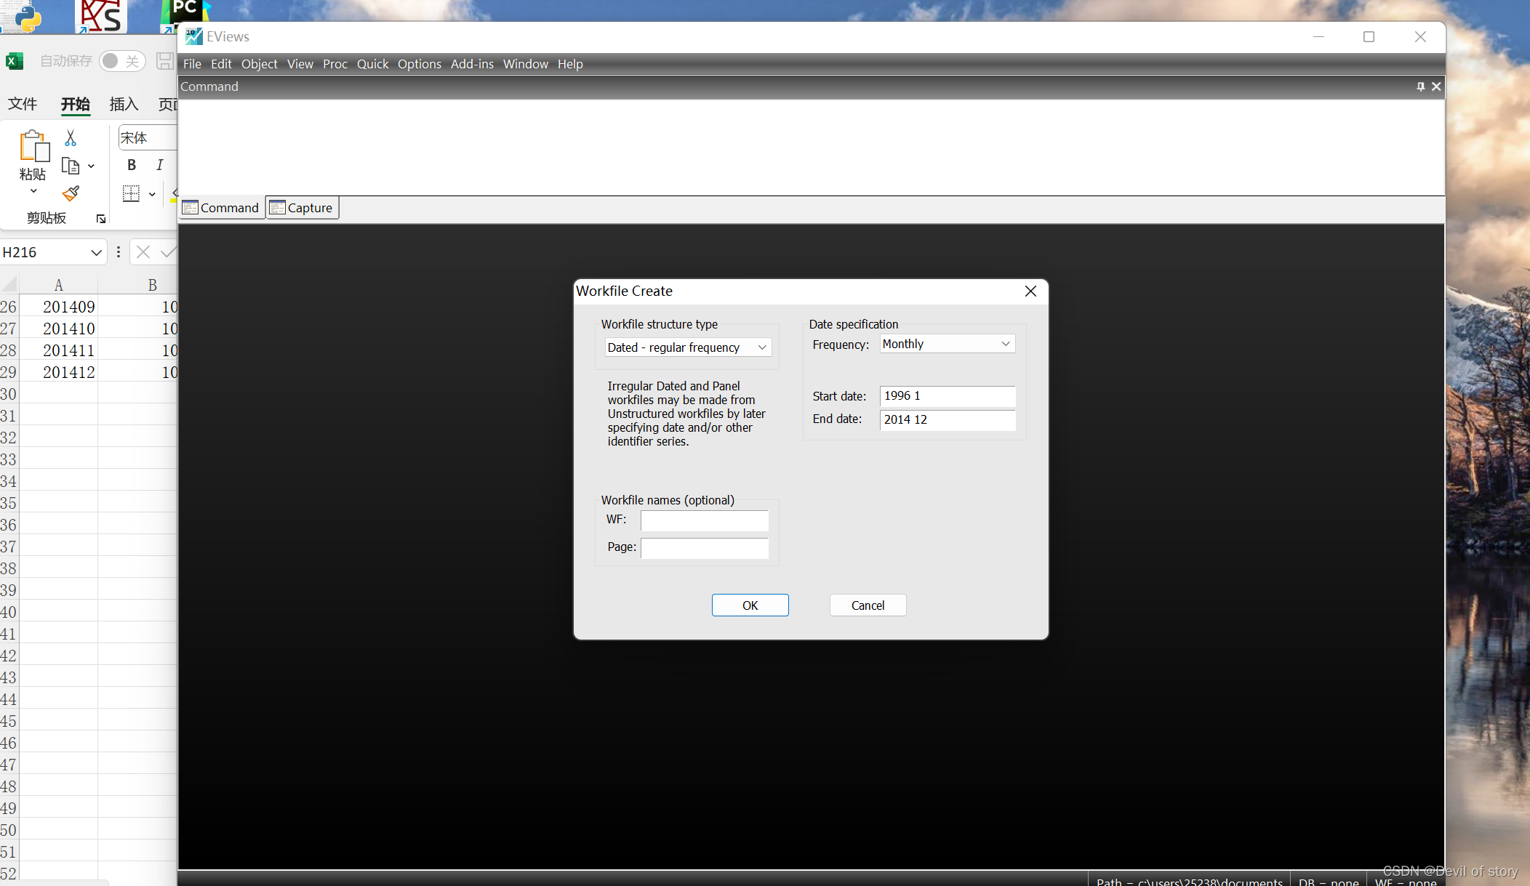The image size is (1530, 886).
Task: Toggle Bold formatting in Excel
Action: 132,165
